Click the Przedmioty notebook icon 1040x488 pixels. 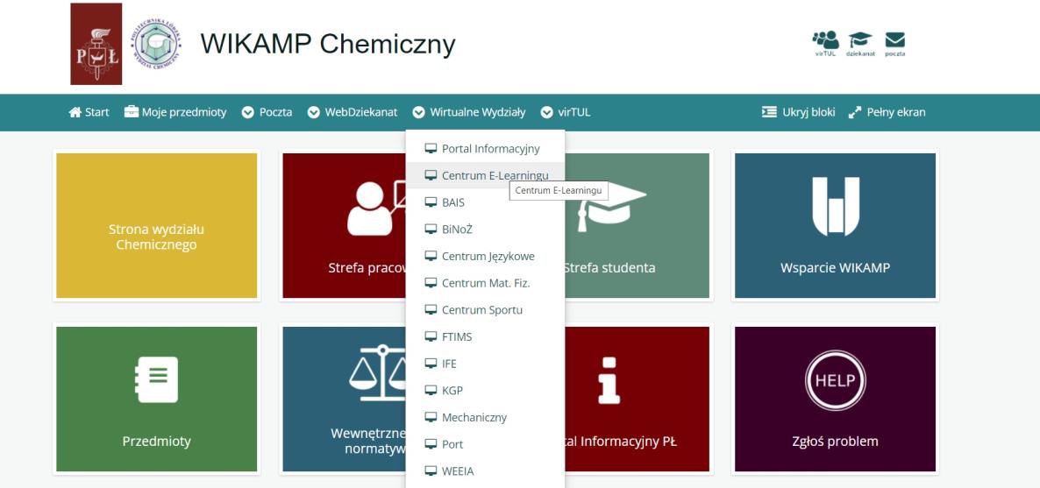click(x=157, y=380)
